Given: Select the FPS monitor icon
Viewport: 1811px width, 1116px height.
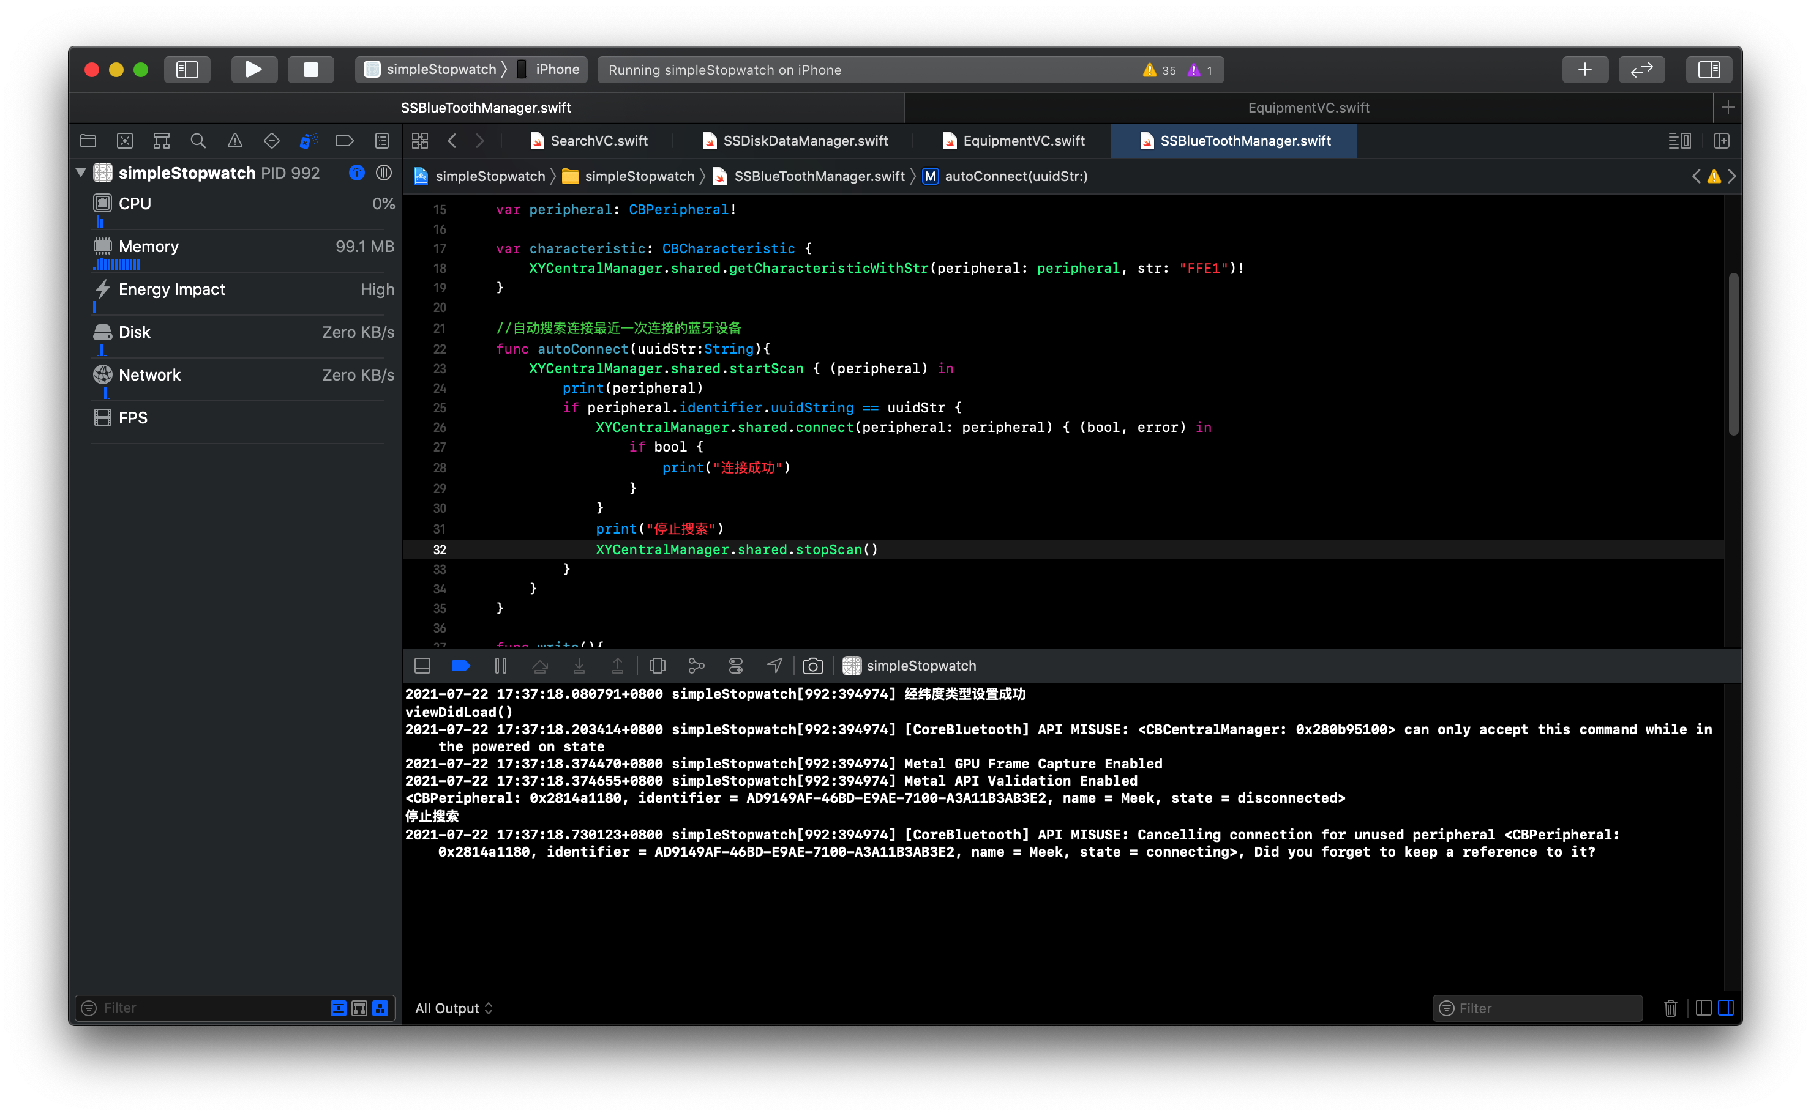Looking at the screenshot, I should click(x=103, y=417).
